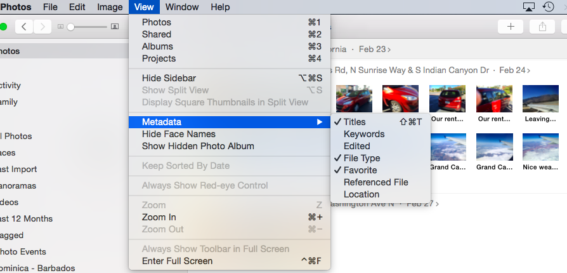Open the Time Machine menu bar icon
This screenshot has height=273, width=567.
tap(549, 7)
